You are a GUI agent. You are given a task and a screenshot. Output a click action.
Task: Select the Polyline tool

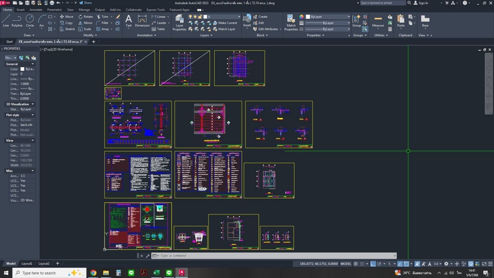[x=17, y=21]
